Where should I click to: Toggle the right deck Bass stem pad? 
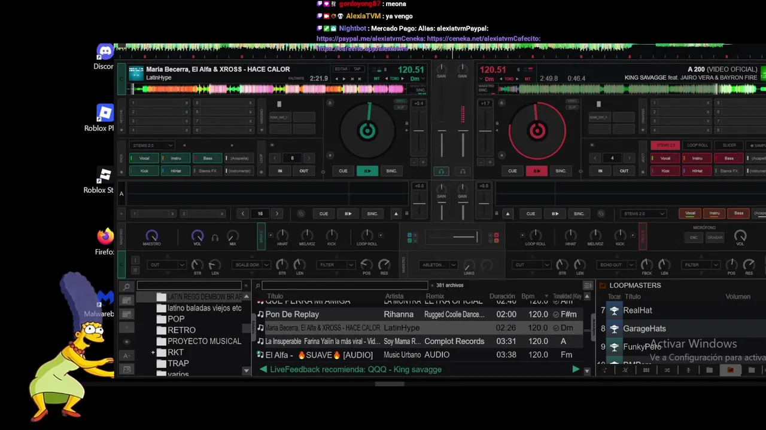pos(729,158)
